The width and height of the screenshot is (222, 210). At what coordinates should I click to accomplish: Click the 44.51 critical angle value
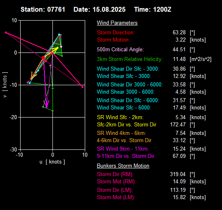[x=179, y=49]
